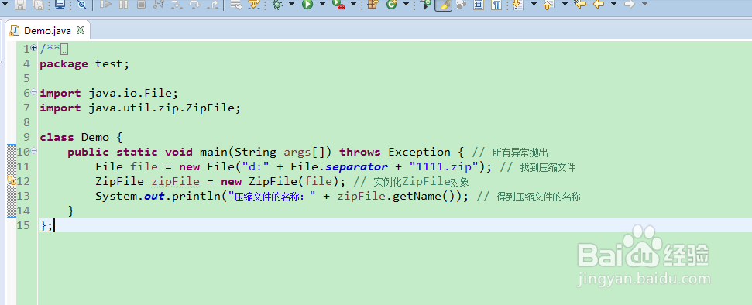This screenshot has height=305, width=752.
Task: Click the Save toolbar icon
Action: point(21,5)
